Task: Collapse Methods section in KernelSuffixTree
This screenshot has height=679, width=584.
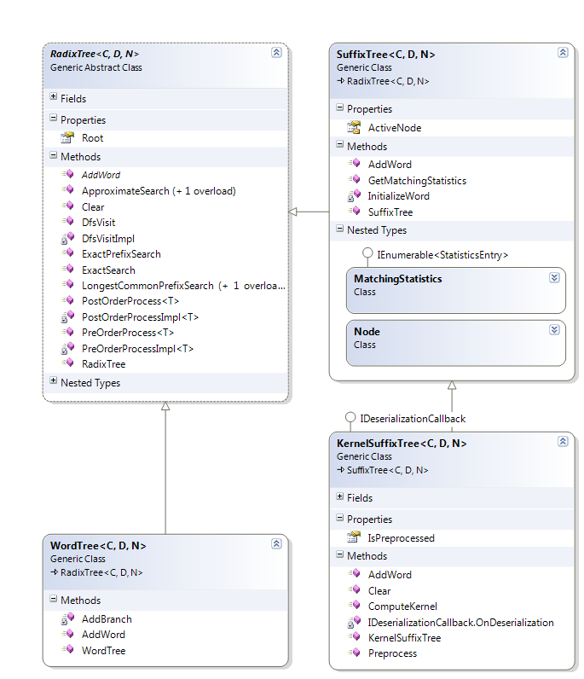Action: (x=340, y=554)
